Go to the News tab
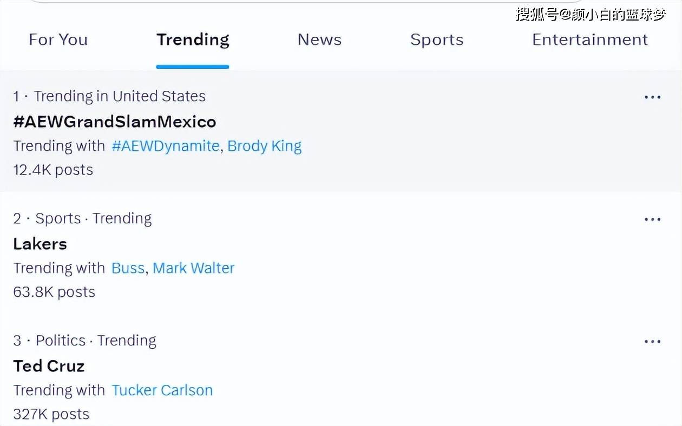 (319, 39)
